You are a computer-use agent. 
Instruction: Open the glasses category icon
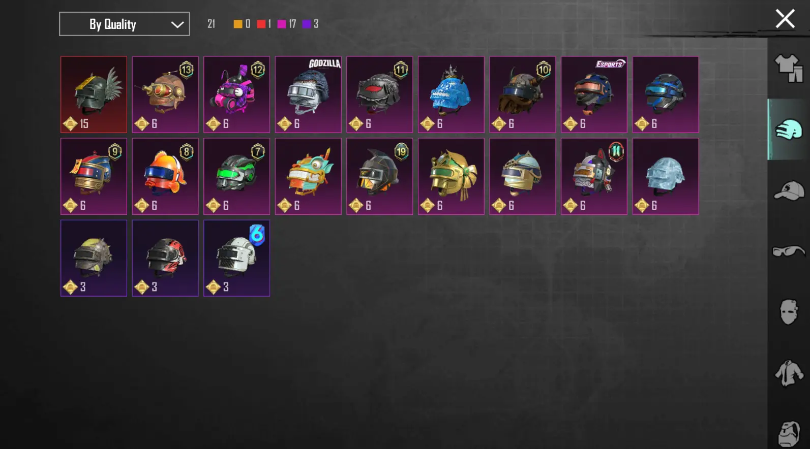(x=789, y=251)
